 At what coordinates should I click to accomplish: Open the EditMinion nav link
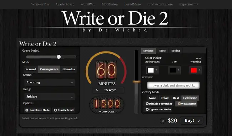point(110,4)
